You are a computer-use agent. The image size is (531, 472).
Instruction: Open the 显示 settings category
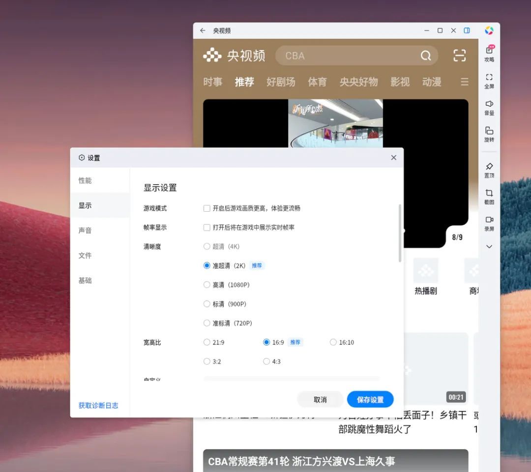[85, 205]
